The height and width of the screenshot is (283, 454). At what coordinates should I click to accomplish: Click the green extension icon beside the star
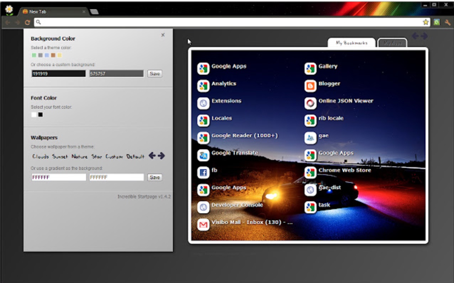click(437, 22)
